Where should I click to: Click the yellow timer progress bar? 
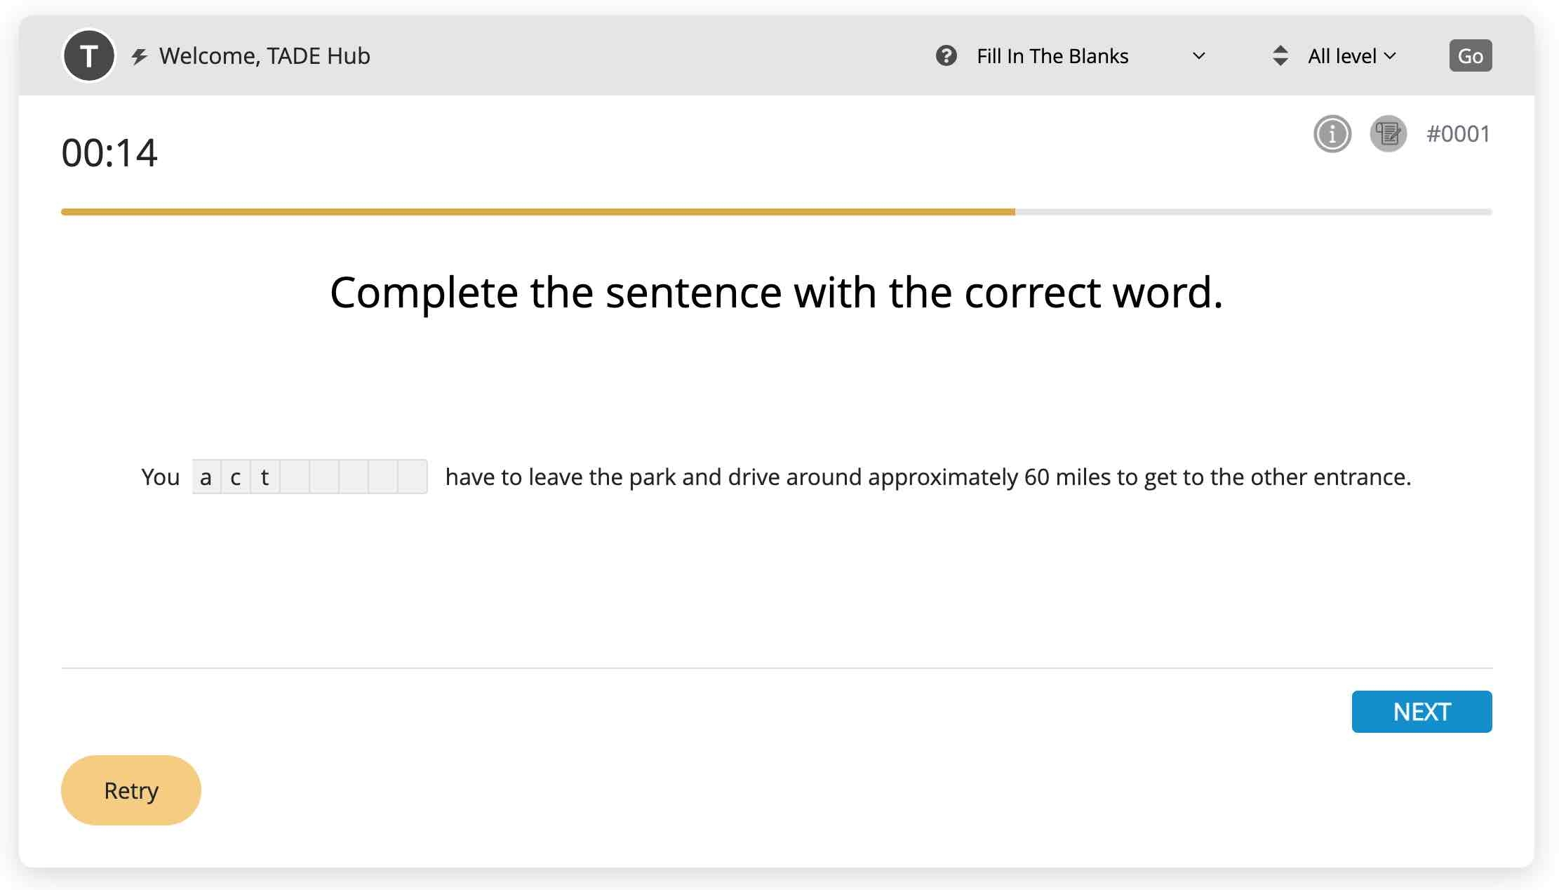pos(537,211)
